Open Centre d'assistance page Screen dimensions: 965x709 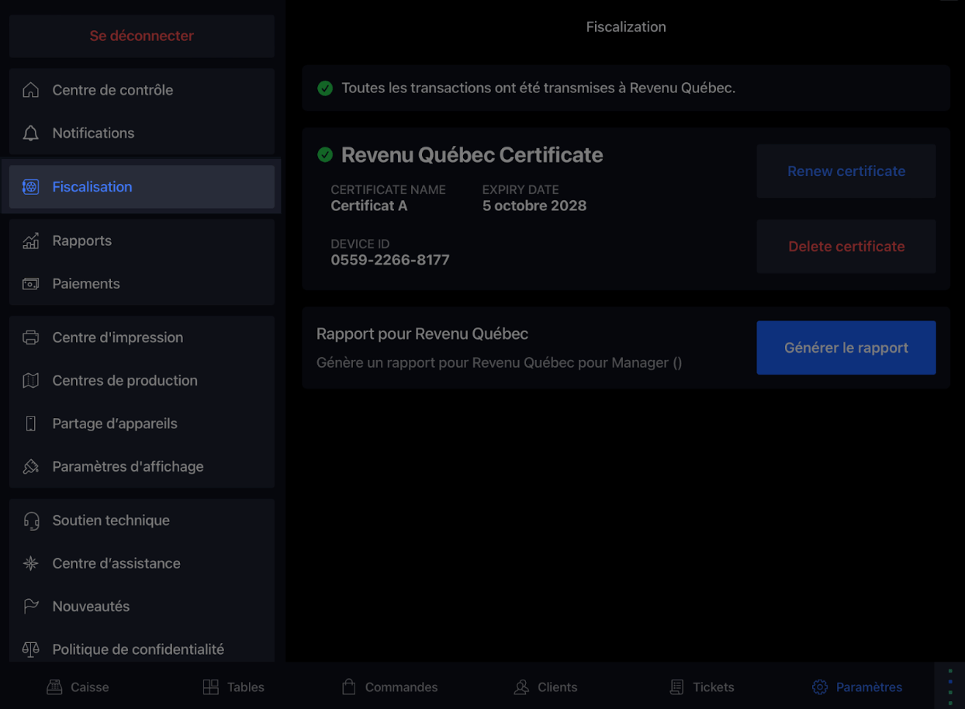(x=142, y=564)
